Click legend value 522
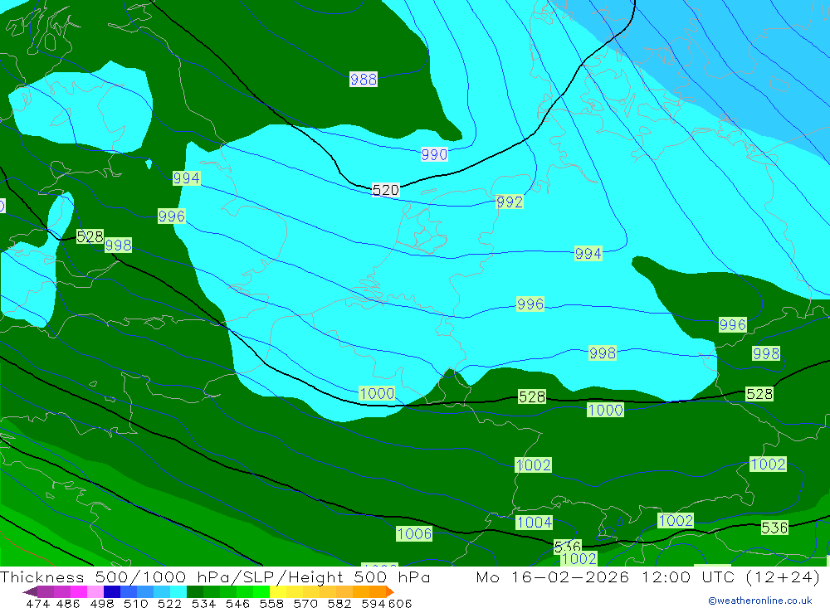The height and width of the screenshot is (608, 830). [x=169, y=603]
